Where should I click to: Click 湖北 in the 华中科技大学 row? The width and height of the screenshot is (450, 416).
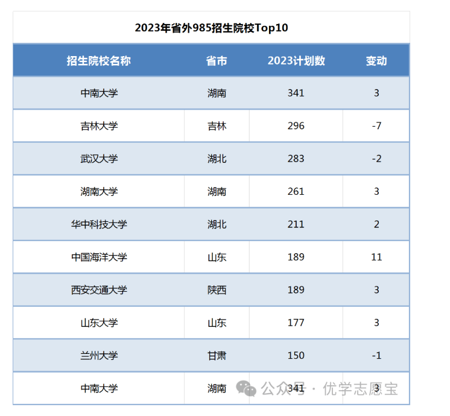[x=217, y=224]
